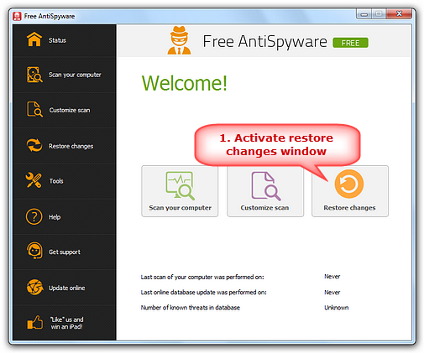The width and height of the screenshot is (424, 353).
Task: Click the Welcome! heading
Action: [x=185, y=83]
